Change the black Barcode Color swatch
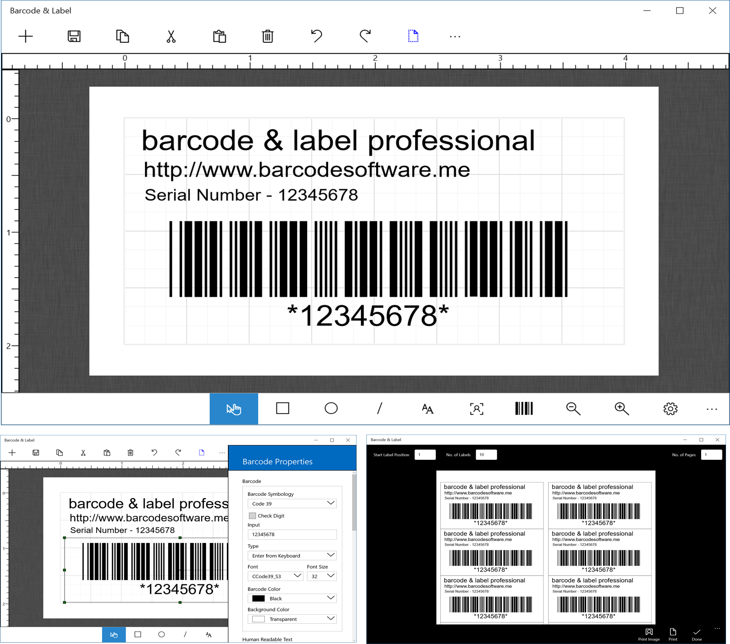This screenshot has height=644, width=730. pyautogui.click(x=292, y=598)
